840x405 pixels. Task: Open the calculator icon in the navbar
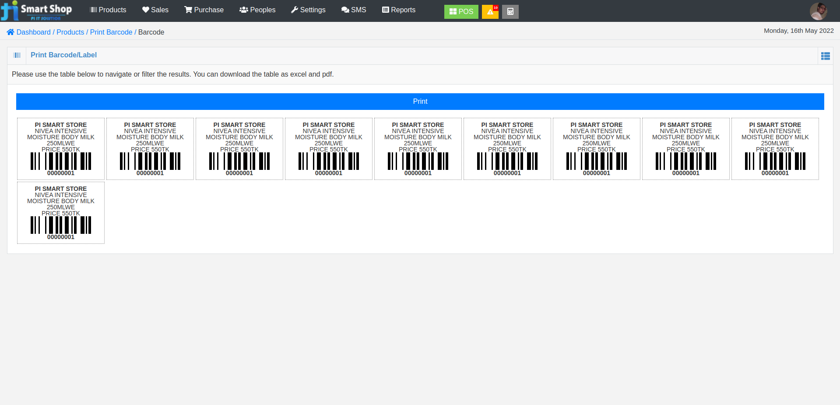pyautogui.click(x=510, y=12)
